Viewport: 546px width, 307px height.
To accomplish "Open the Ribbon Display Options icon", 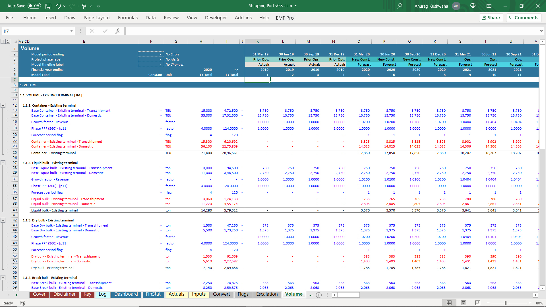I will 489,6.
